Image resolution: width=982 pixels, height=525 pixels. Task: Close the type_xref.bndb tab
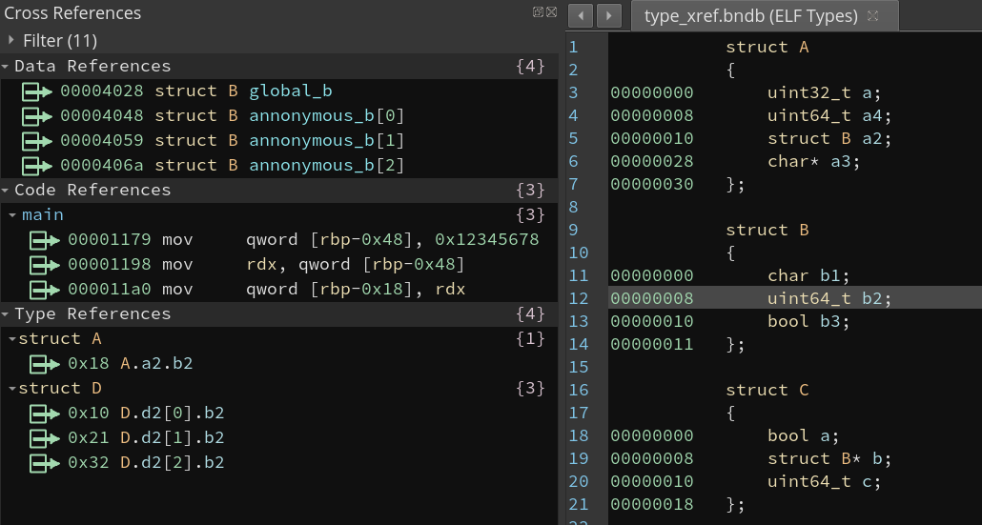click(x=872, y=15)
